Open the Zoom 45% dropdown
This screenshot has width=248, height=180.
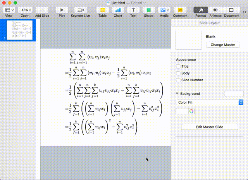[x=25, y=10]
